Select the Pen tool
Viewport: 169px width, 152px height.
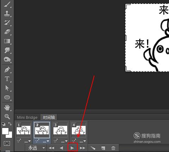[7, 70]
